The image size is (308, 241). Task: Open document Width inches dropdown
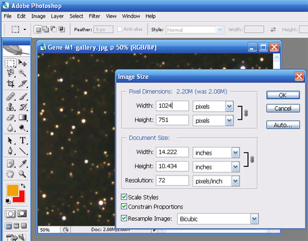(x=235, y=152)
